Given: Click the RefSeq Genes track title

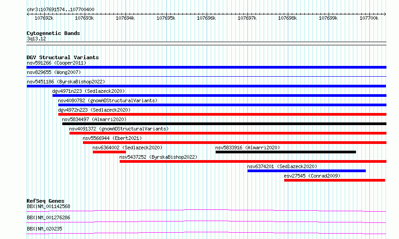Looking at the screenshot, I should (45, 201).
